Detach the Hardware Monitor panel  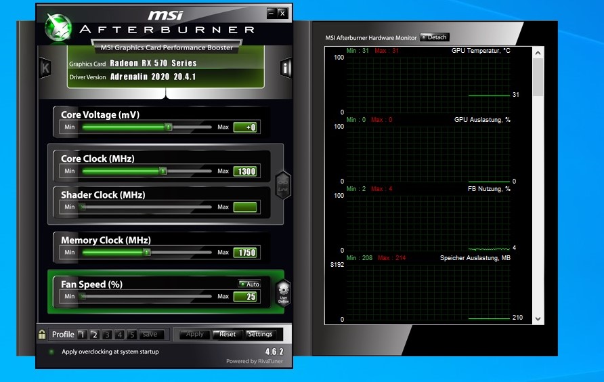point(435,37)
